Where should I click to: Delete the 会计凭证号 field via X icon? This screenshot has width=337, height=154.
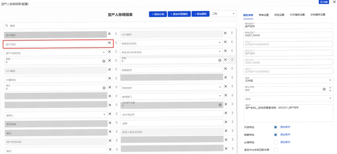pos(226,113)
